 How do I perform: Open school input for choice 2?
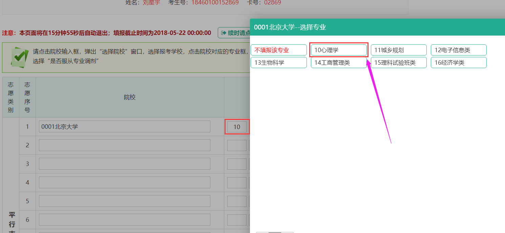tap(124, 145)
